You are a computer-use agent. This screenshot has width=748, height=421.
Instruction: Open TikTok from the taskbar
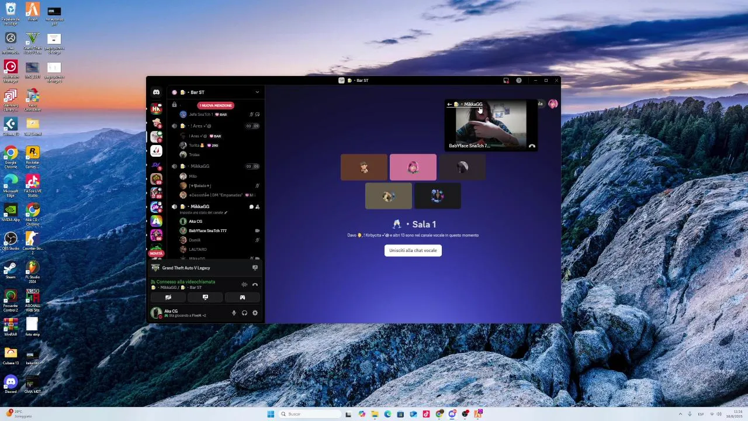[426, 414]
